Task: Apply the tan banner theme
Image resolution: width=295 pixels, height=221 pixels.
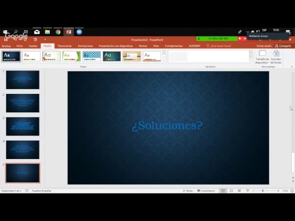Action: (132, 56)
